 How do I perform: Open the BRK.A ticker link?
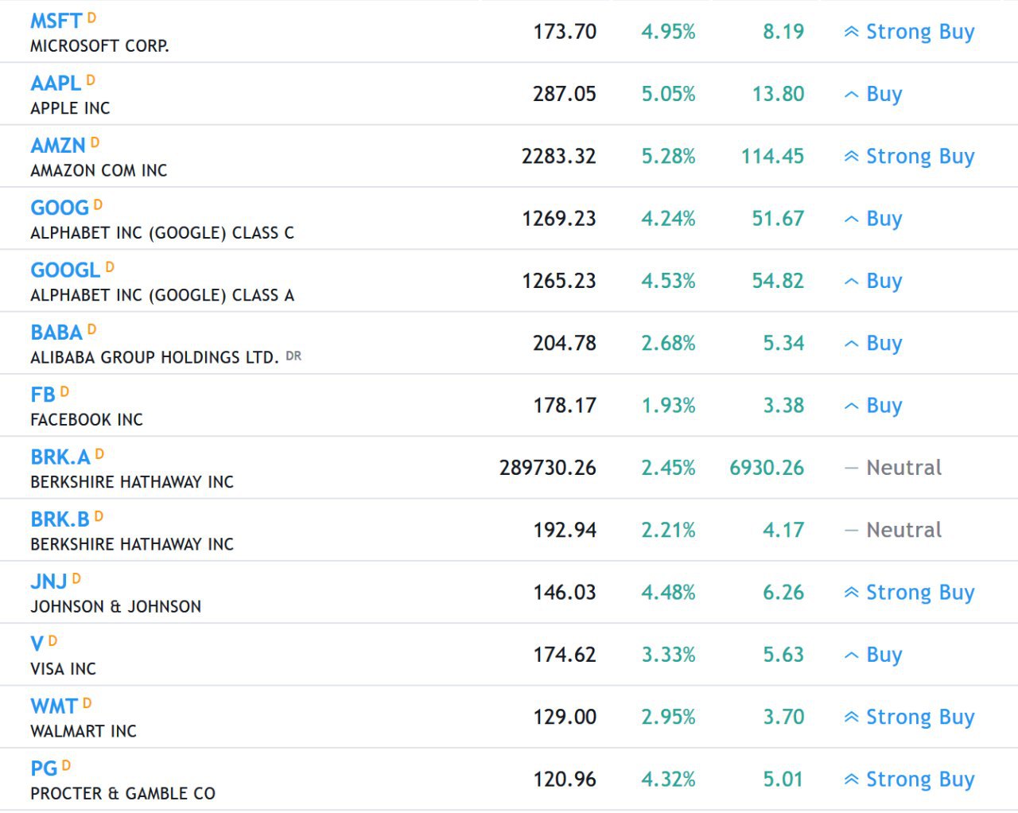pyautogui.click(x=60, y=457)
